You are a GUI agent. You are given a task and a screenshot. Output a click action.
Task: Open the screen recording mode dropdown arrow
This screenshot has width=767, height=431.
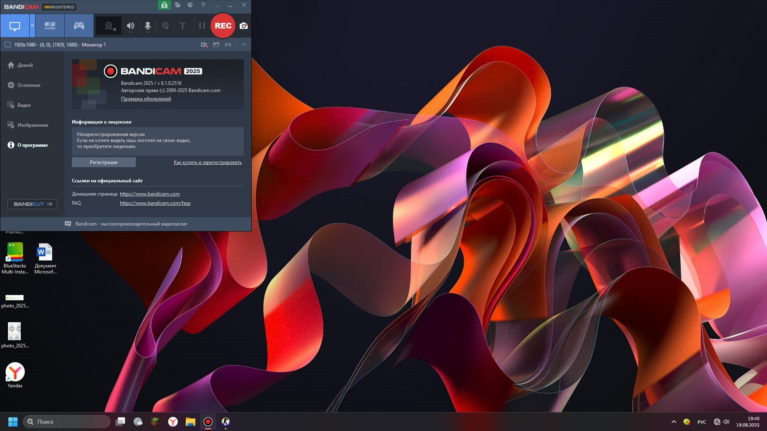point(32,26)
